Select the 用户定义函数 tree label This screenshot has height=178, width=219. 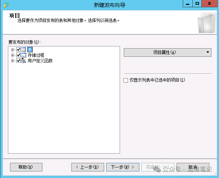40,61
